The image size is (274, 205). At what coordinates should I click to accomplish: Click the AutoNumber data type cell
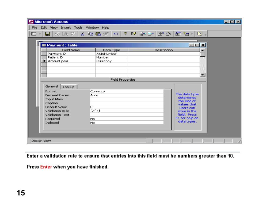coord(112,54)
